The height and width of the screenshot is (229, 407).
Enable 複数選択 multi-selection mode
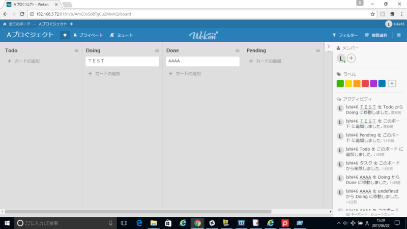[x=376, y=35]
